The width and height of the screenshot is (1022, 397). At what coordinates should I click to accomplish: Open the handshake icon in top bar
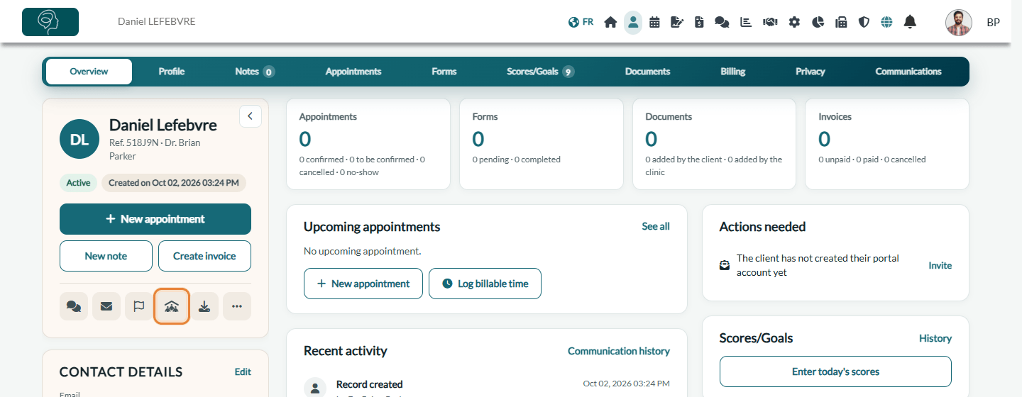[770, 22]
